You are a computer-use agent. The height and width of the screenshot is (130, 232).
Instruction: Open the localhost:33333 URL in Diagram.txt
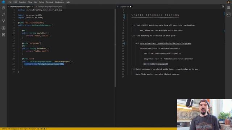tap(165, 43)
